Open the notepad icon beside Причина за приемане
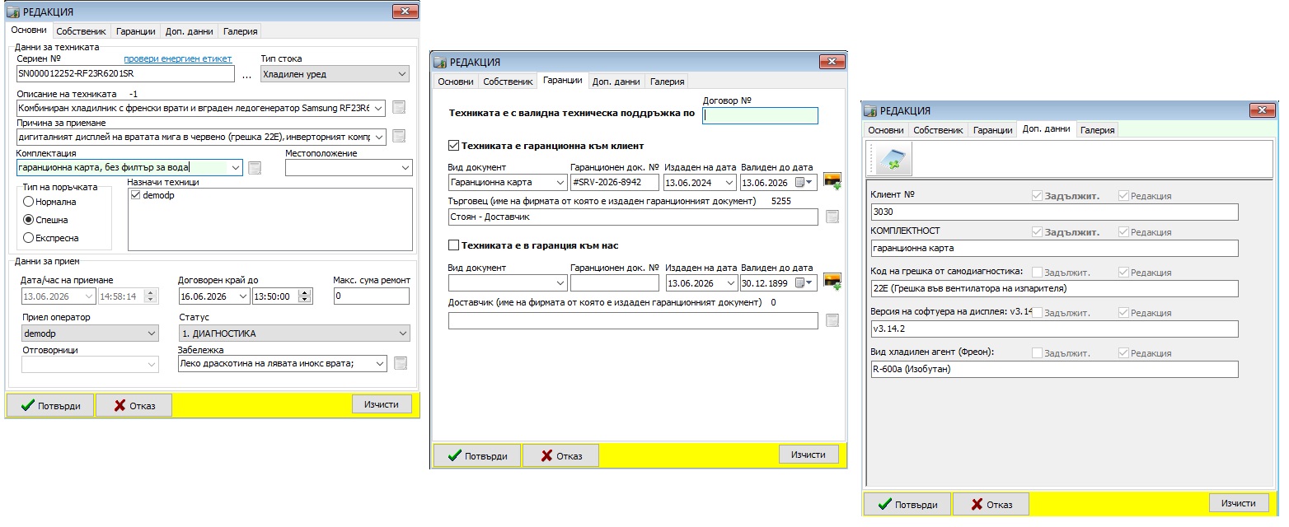 [399, 136]
